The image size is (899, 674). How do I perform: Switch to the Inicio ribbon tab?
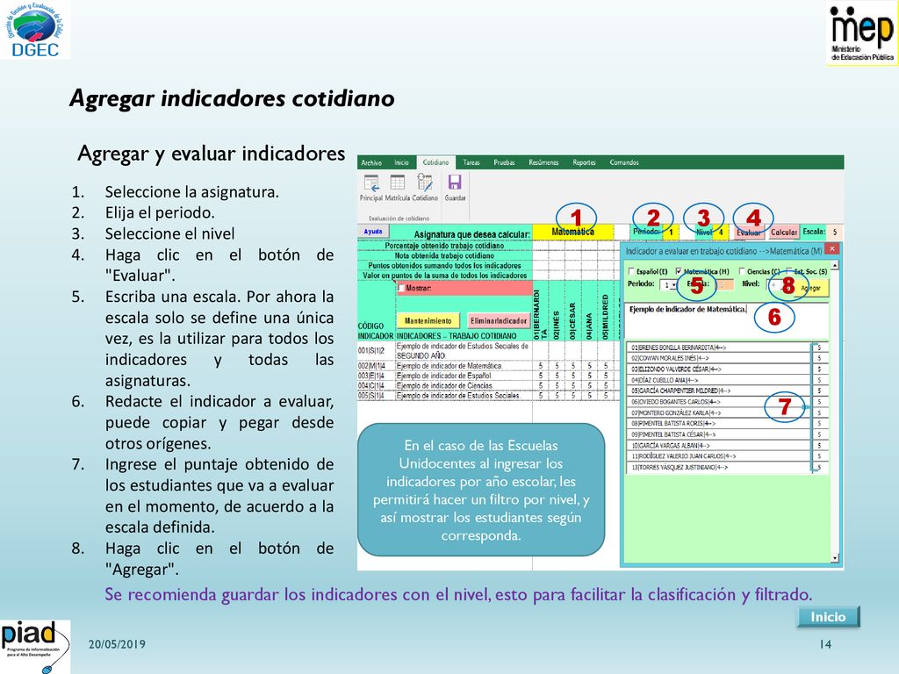[x=401, y=162]
